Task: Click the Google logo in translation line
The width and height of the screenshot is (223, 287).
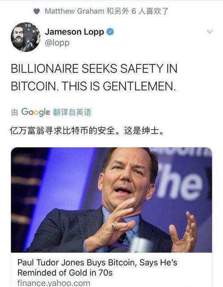Action: click(35, 112)
